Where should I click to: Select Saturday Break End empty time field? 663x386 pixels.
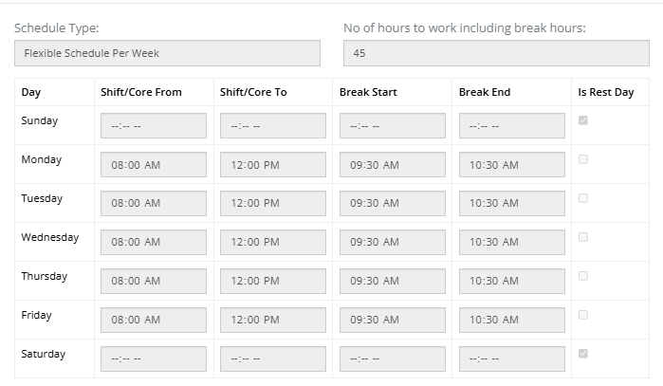point(511,359)
